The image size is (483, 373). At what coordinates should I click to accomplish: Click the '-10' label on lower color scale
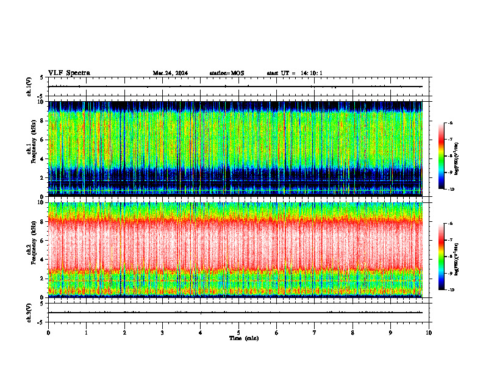[451, 290]
